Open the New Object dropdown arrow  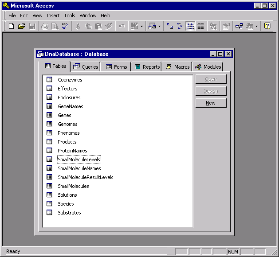[256, 26]
